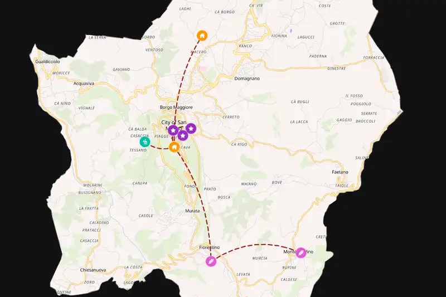
Task: Select the MAIANO label
Action: (249, 184)
